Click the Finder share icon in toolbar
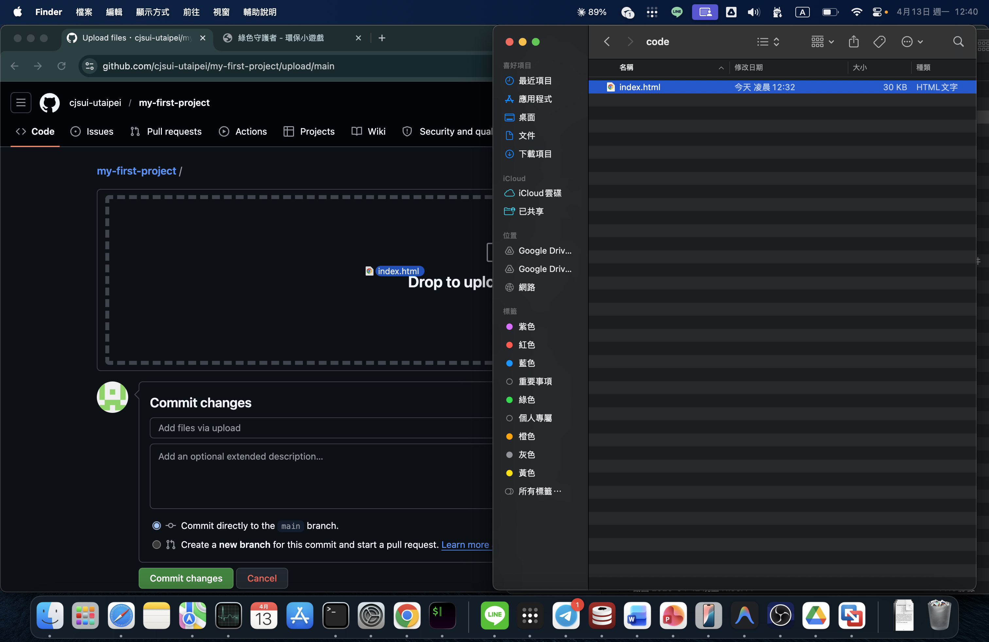This screenshot has height=642, width=989. pyautogui.click(x=854, y=42)
